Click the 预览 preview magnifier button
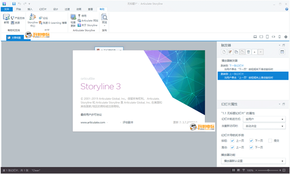The height and width of the screenshot is (174, 290). coord(104,18)
